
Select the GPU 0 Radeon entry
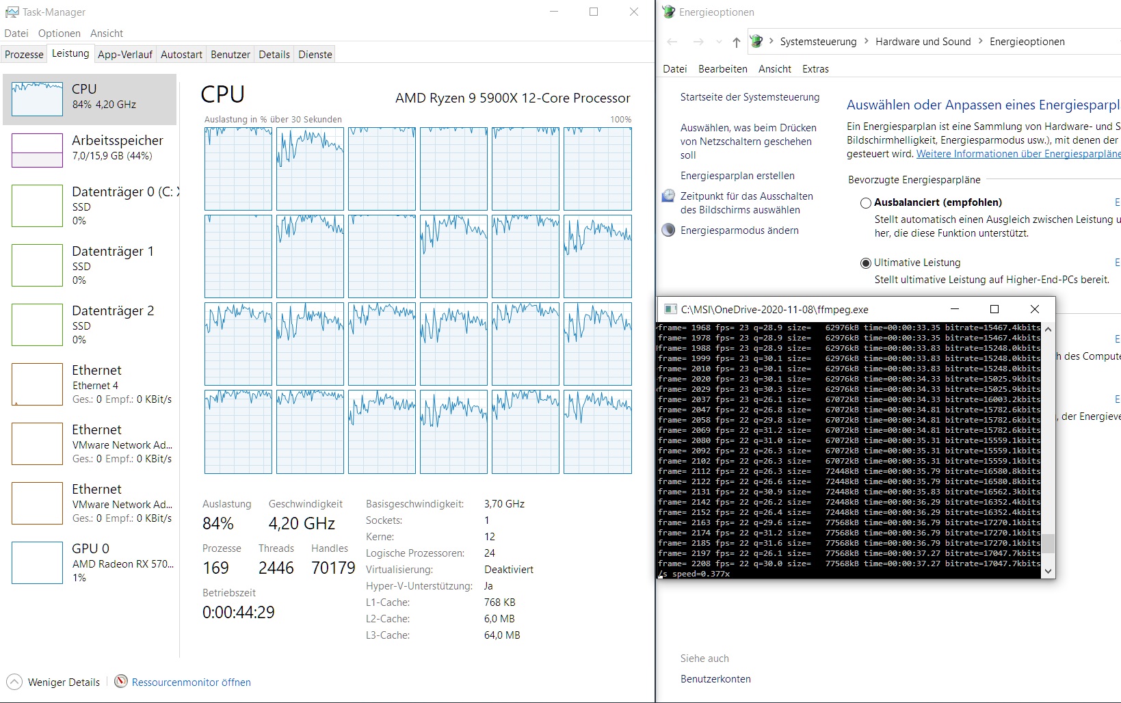[90, 562]
